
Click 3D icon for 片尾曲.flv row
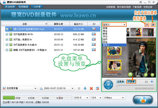coord(94,50)
